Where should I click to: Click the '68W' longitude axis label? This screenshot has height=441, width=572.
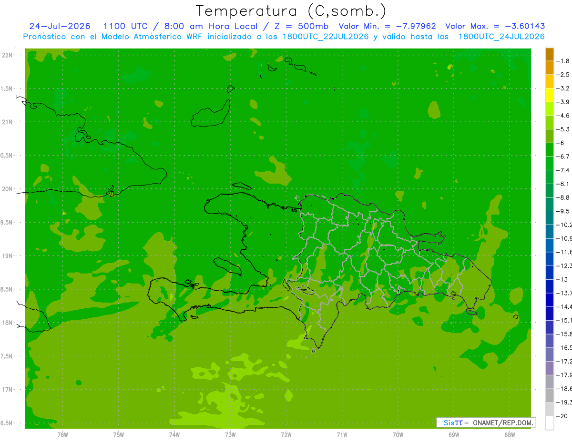[510, 434]
